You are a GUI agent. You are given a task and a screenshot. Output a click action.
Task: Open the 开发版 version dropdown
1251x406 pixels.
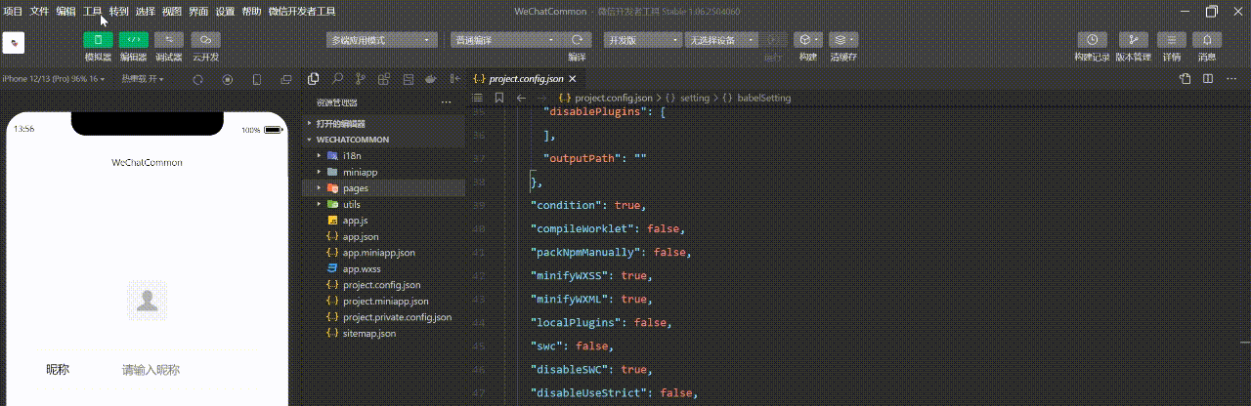coord(643,40)
